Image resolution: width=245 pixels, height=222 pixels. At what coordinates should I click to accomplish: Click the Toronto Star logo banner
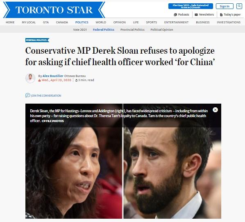[x=54, y=10]
